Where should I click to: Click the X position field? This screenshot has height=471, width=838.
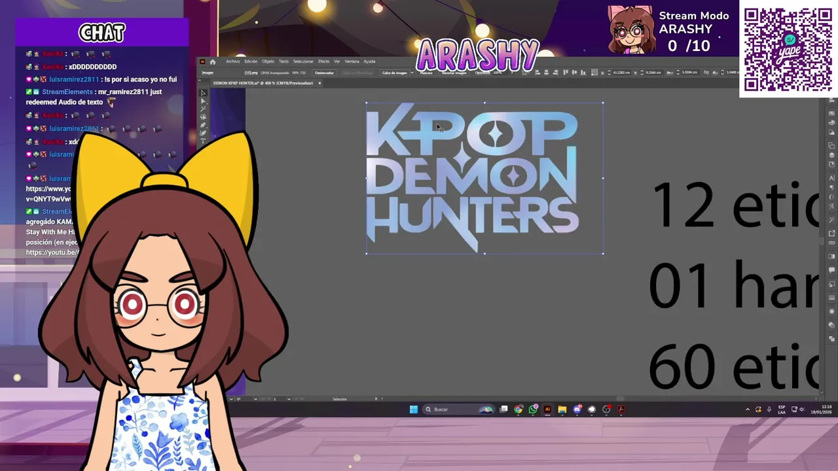622,72
